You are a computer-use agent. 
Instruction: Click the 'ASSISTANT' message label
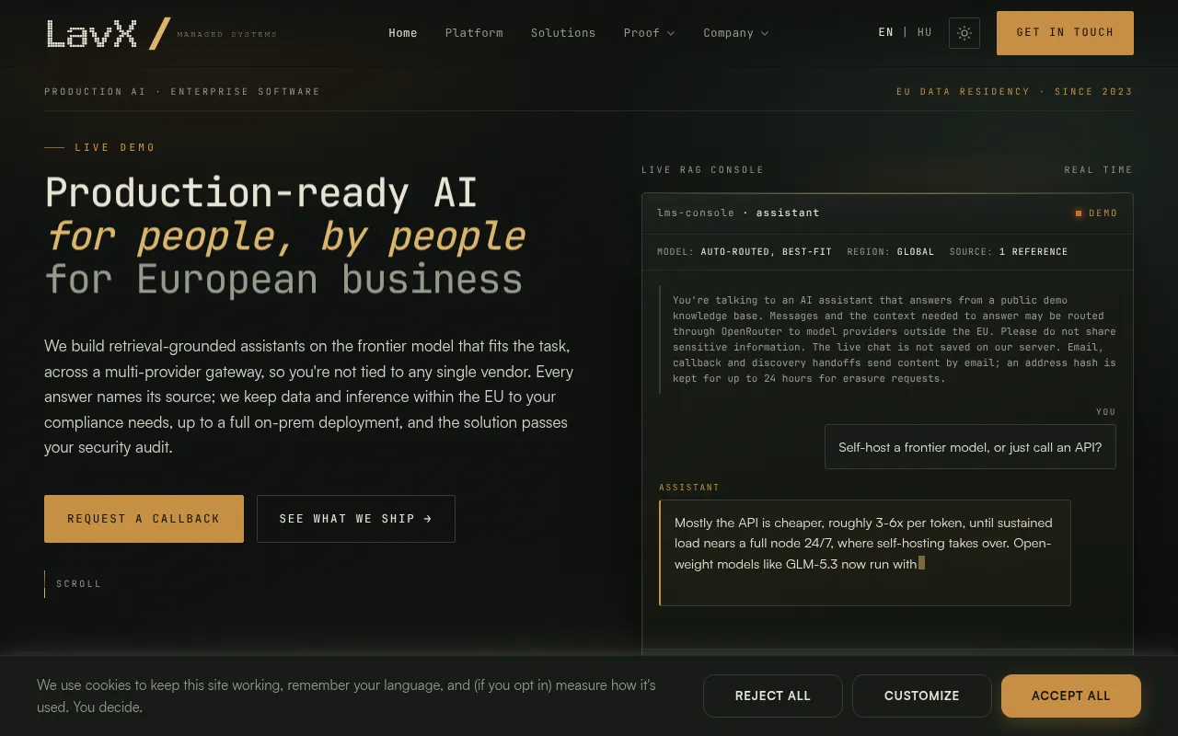[x=689, y=488]
